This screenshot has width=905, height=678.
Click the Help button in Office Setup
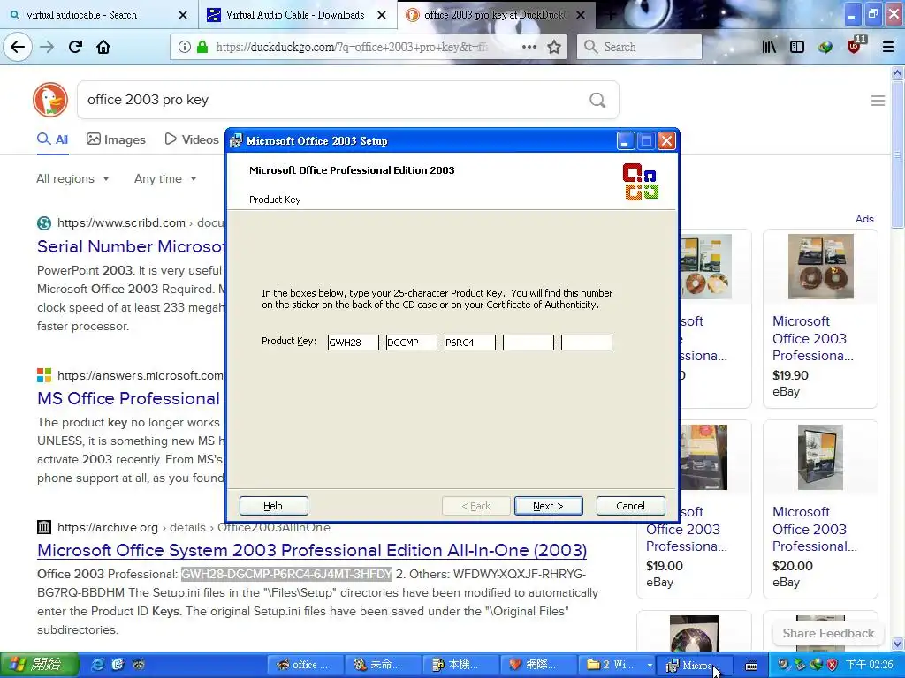tap(274, 506)
